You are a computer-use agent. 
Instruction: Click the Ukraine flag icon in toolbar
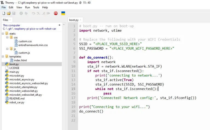[x=63, y=13]
